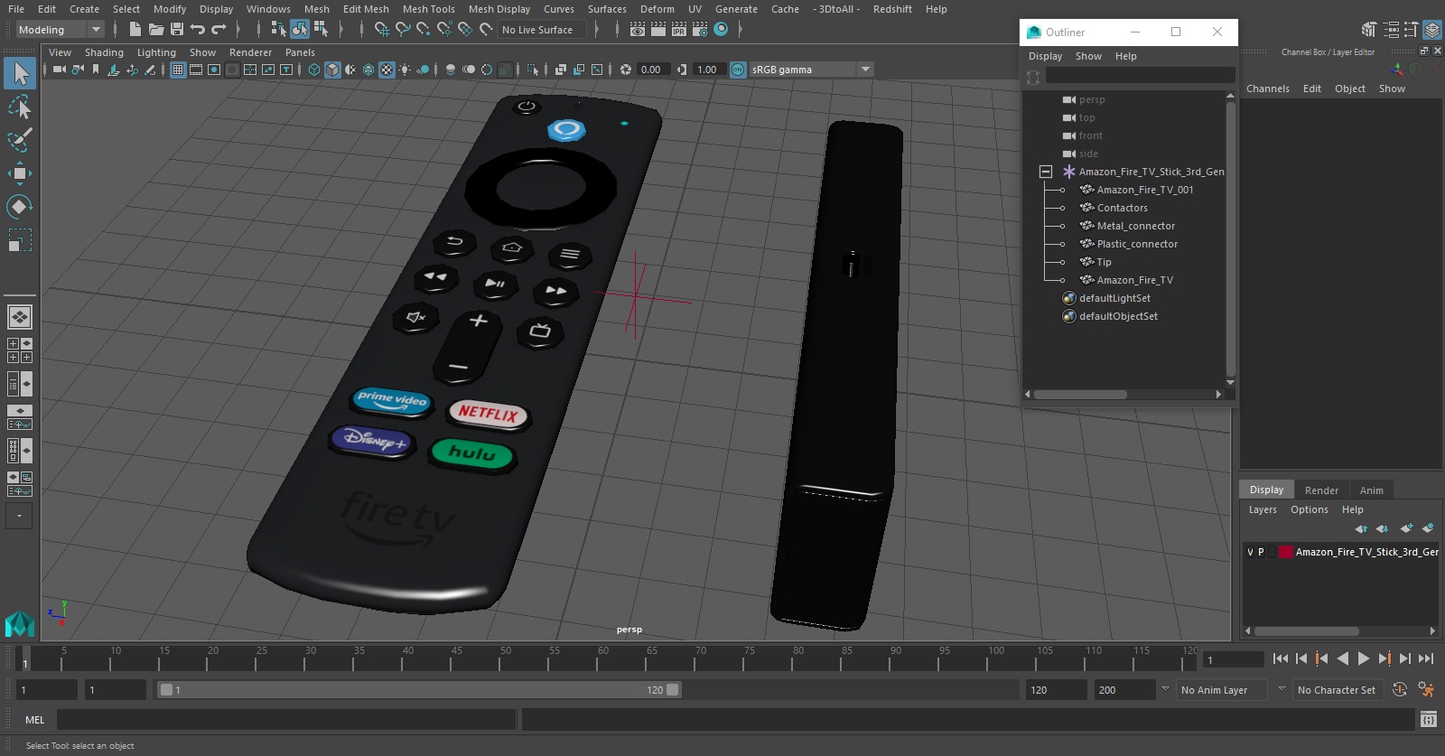Click the red color swatch of the layer

(1285, 552)
